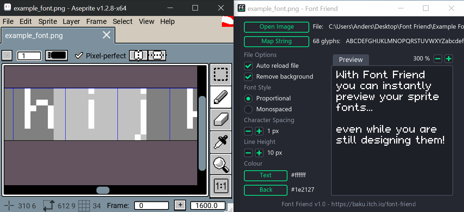Select Proportional font style
The image size is (464, 212).
(x=248, y=99)
